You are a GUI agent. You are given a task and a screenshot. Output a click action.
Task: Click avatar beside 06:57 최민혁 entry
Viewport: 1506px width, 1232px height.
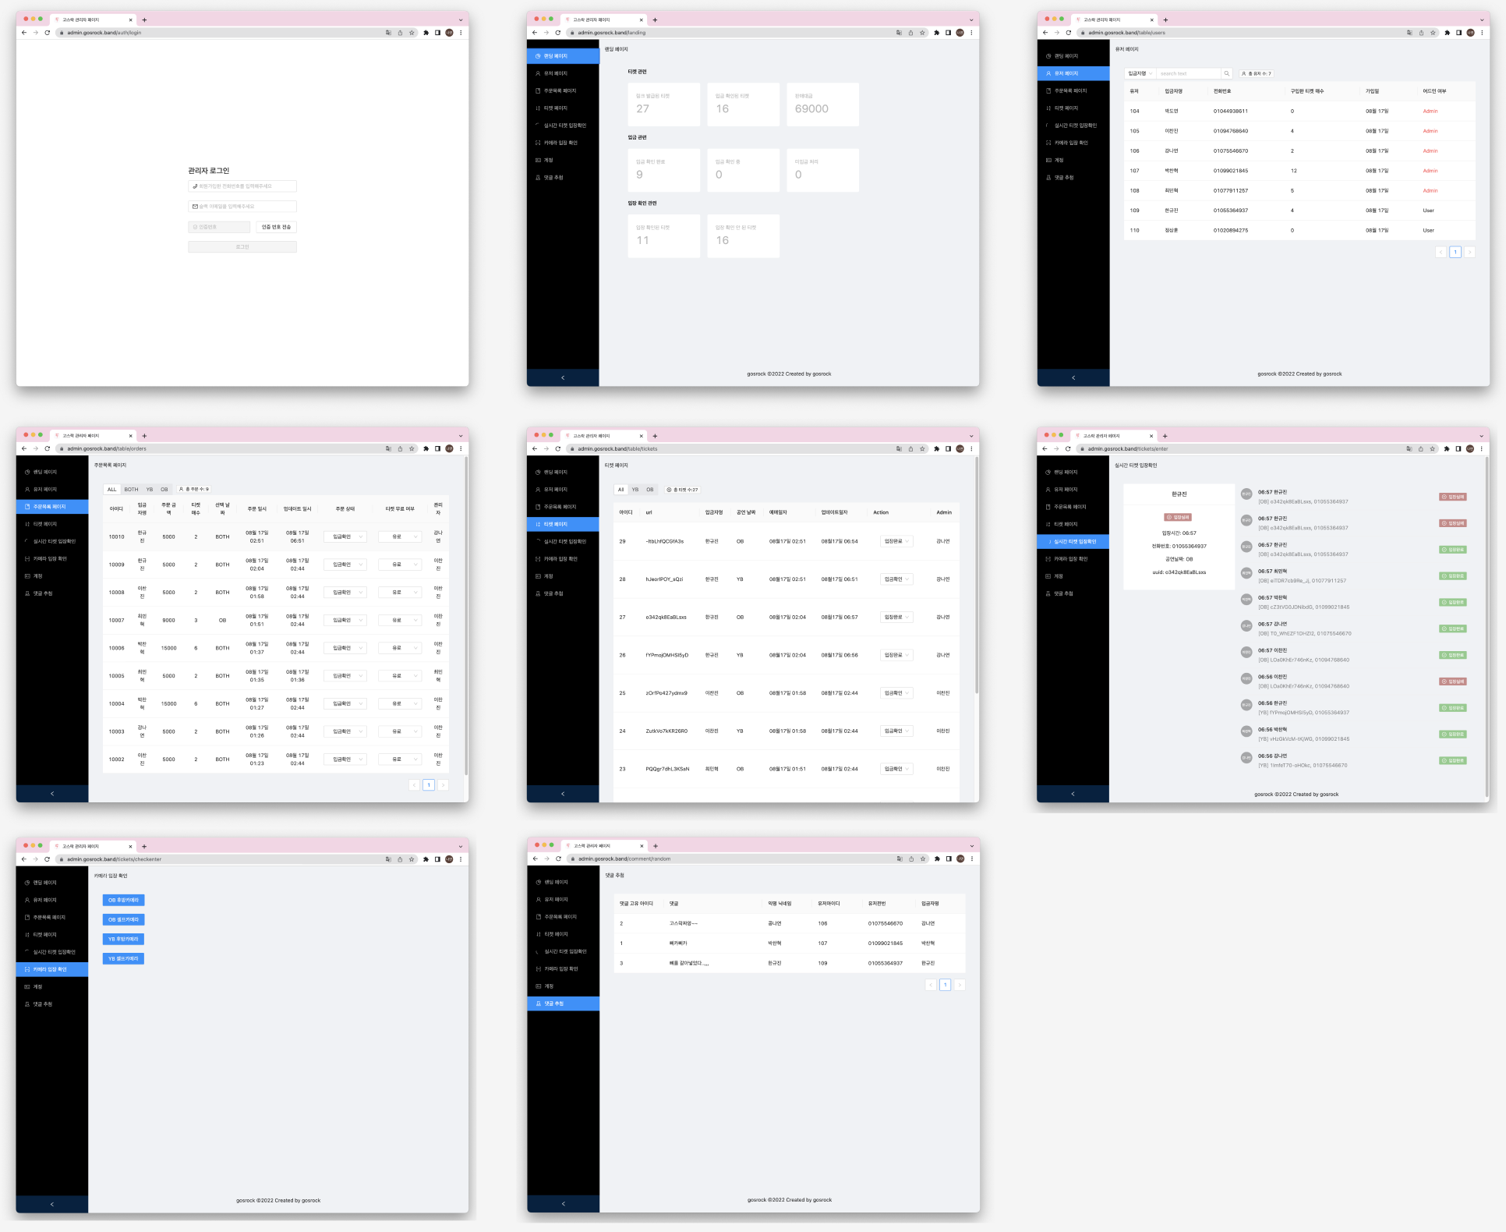pyautogui.click(x=1246, y=573)
